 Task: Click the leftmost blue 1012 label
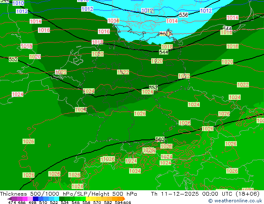pos(22,11)
